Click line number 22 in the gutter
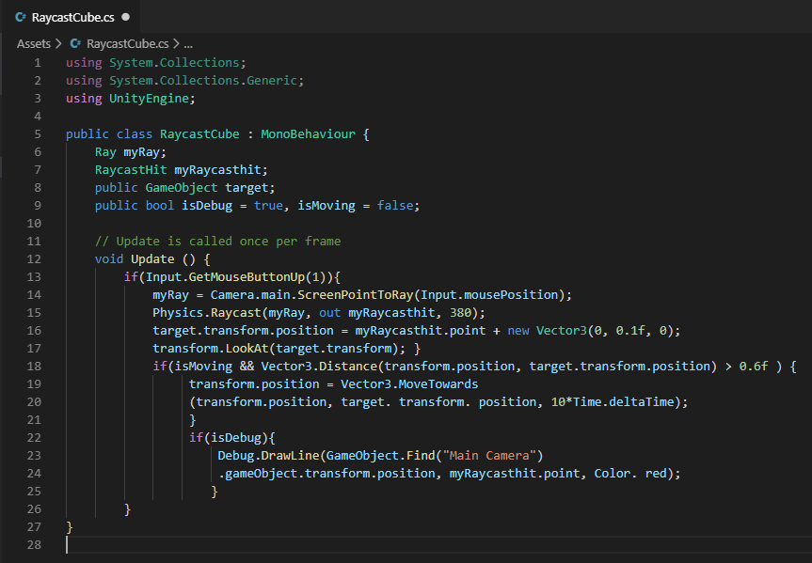This screenshot has height=563, width=812. (x=34, y=437)
